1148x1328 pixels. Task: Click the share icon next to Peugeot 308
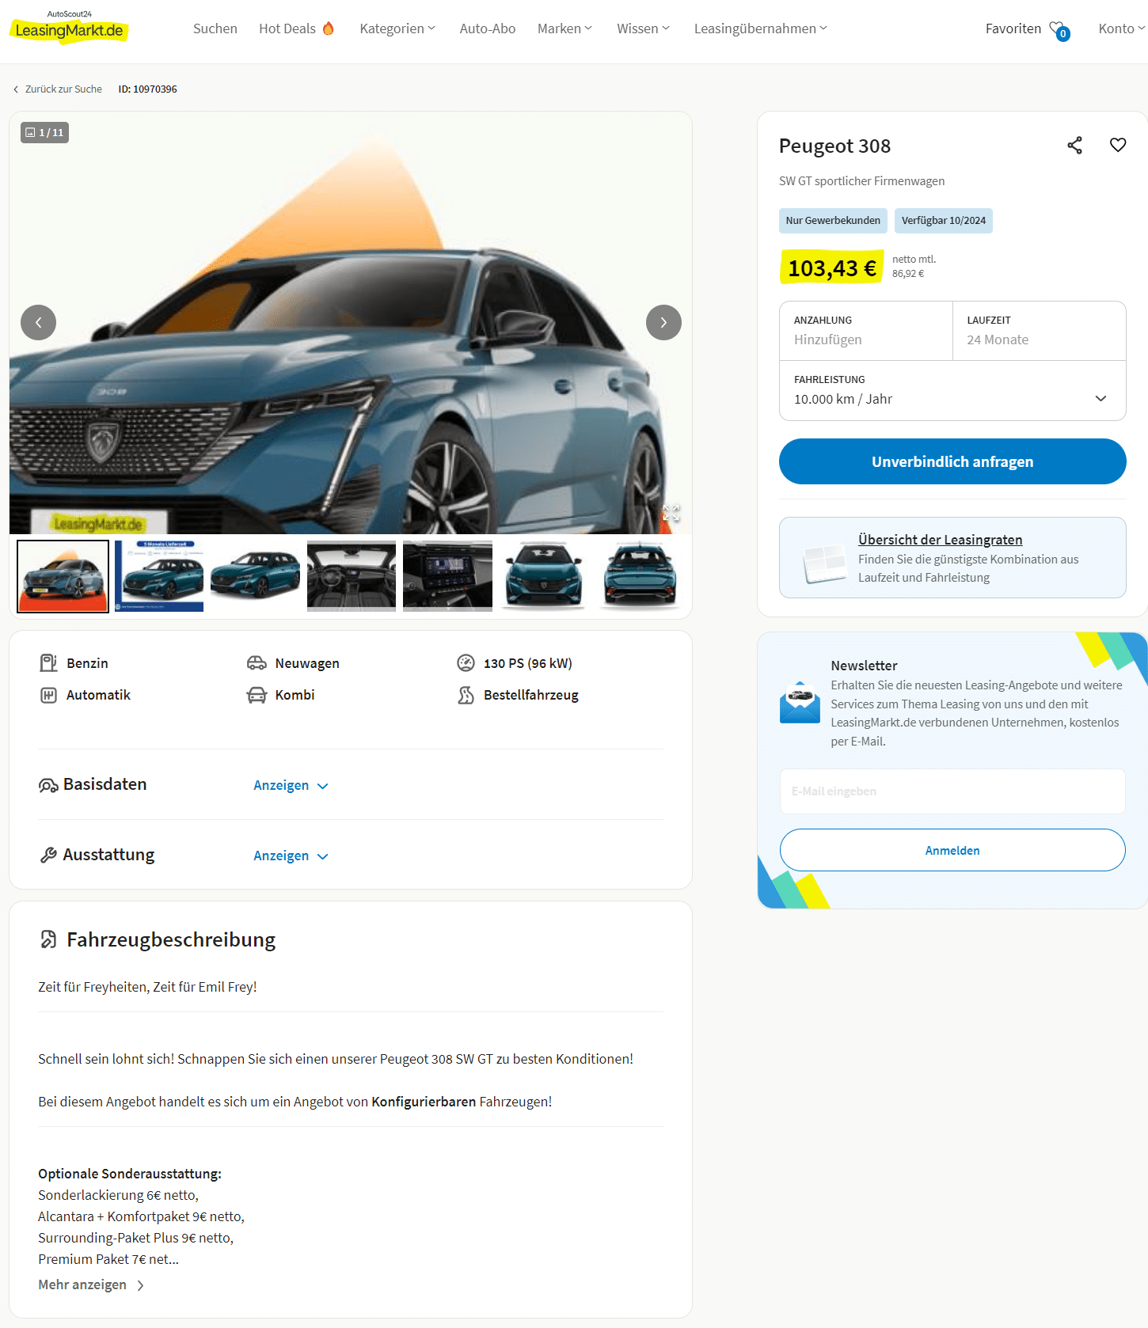[x=1074, y=145]
